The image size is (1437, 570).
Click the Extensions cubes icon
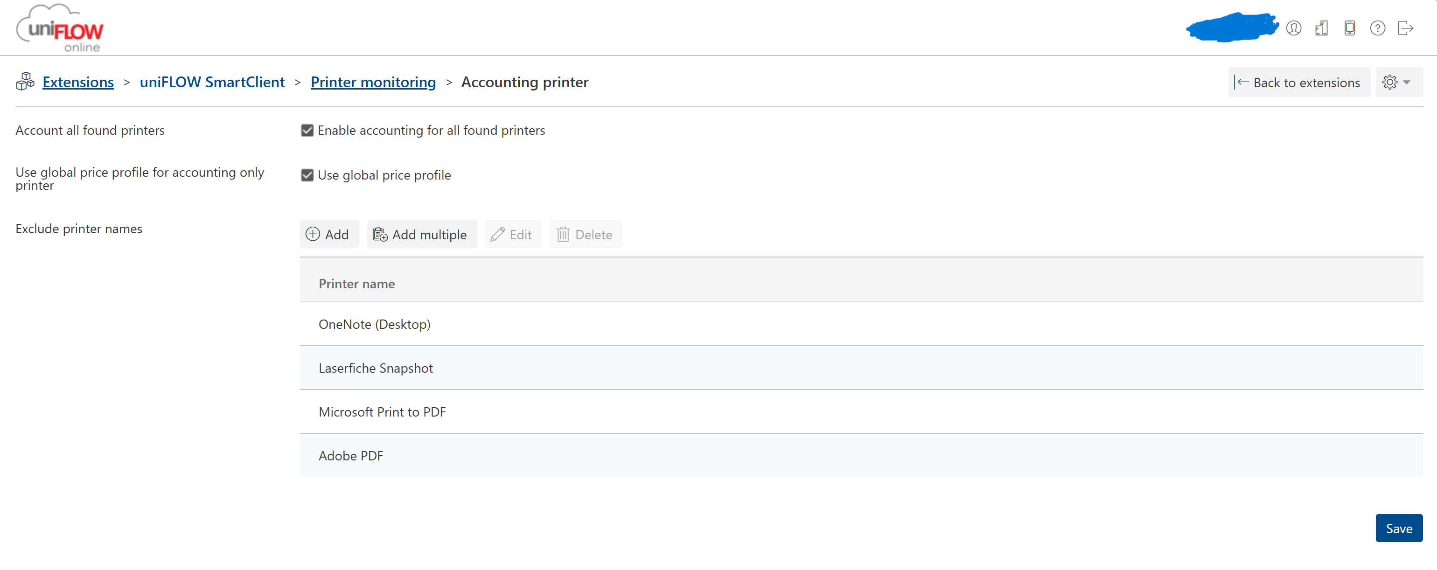pos(25,82)
